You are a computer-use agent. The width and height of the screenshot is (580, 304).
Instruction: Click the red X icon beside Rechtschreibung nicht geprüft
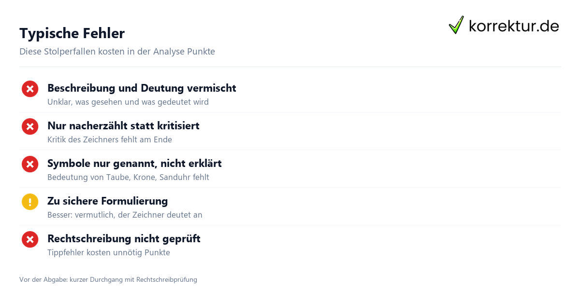pyautogui.click(x=30, y=239)
